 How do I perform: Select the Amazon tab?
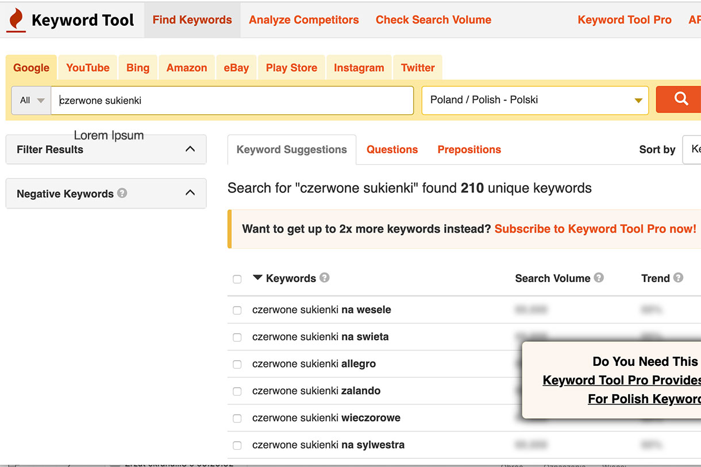point(187,67)
